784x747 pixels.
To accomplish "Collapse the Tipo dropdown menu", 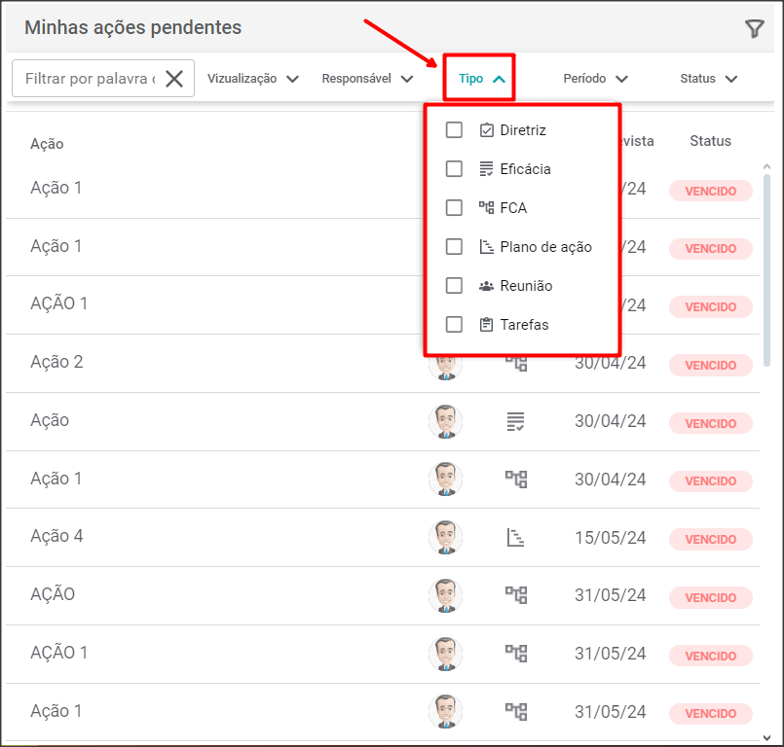I will coord(482,79).
